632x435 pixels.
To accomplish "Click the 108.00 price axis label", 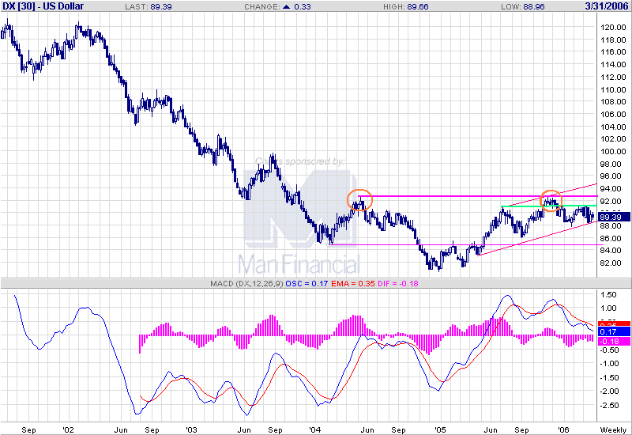I will (x=613, y=102).
